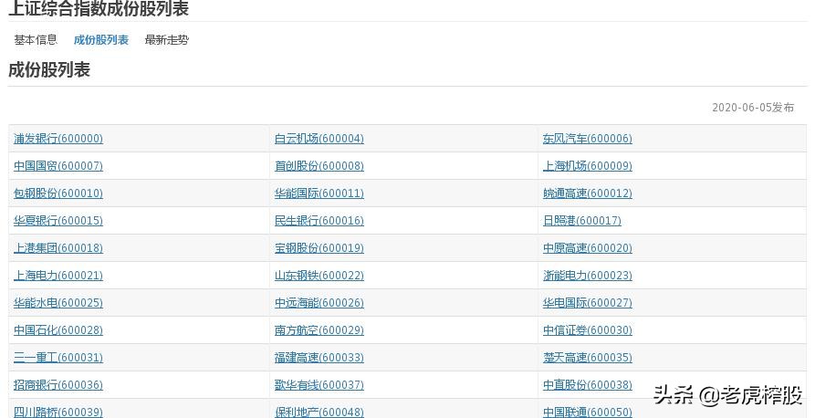Click 三一重工(600031) link
The height and width of the screenshot is (418, 815).
pyautogui.click(x=58, y=358)
